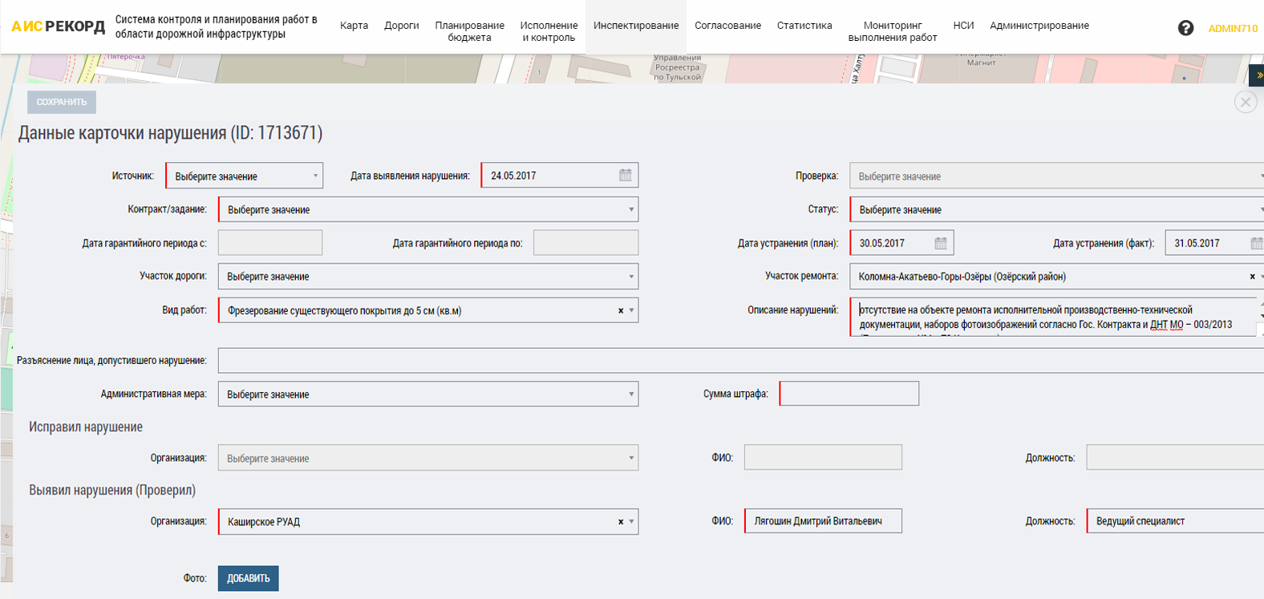Click the Описание нарушений text area
Screen dimensions: 1264x599
1053,317
